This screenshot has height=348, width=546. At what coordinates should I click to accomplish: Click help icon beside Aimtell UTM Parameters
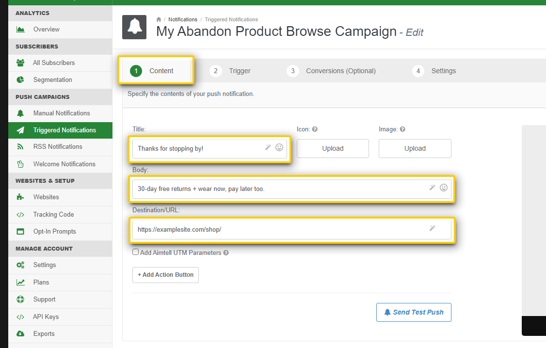(x=226, y=253)
